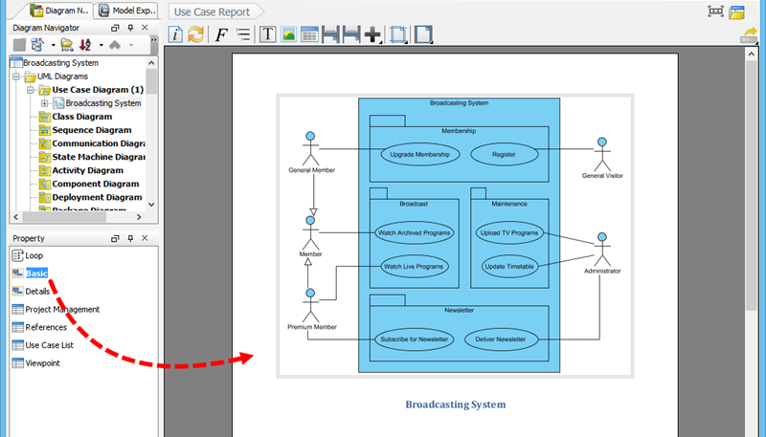Screen dimensions: 766x437
Task: Click the fit-to-width icon at top right
Action: 715,11
